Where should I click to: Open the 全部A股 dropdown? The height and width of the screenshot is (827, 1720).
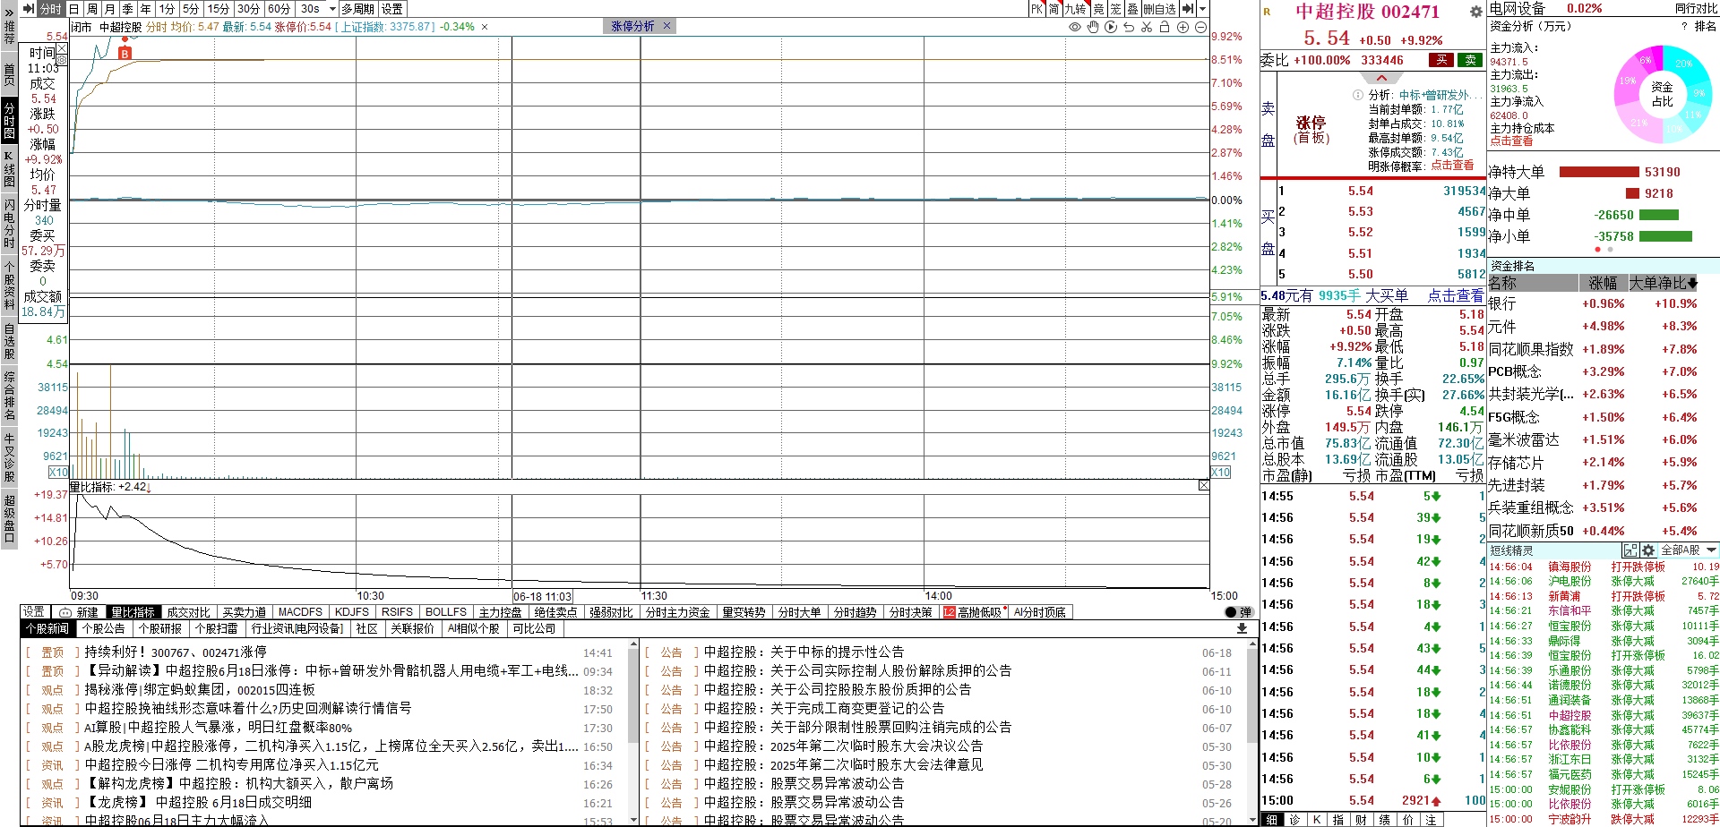click(x=1689, y=550)
